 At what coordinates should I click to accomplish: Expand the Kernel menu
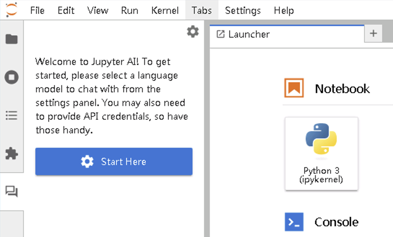[165, 10]
